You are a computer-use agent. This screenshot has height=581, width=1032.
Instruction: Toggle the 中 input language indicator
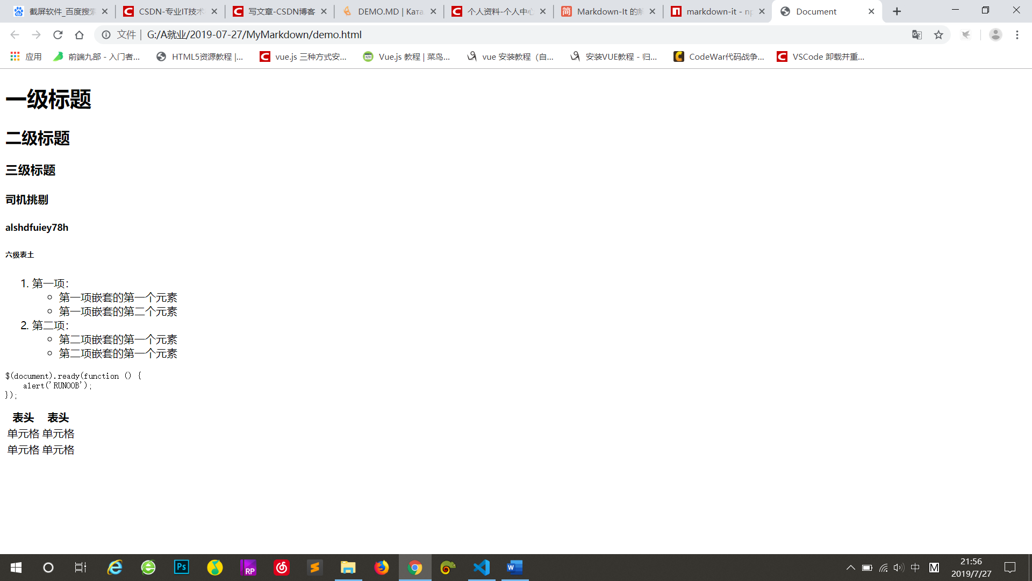coord(915,568)
